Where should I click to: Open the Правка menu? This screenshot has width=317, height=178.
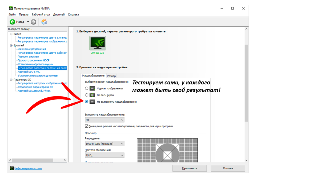(24, 15)
